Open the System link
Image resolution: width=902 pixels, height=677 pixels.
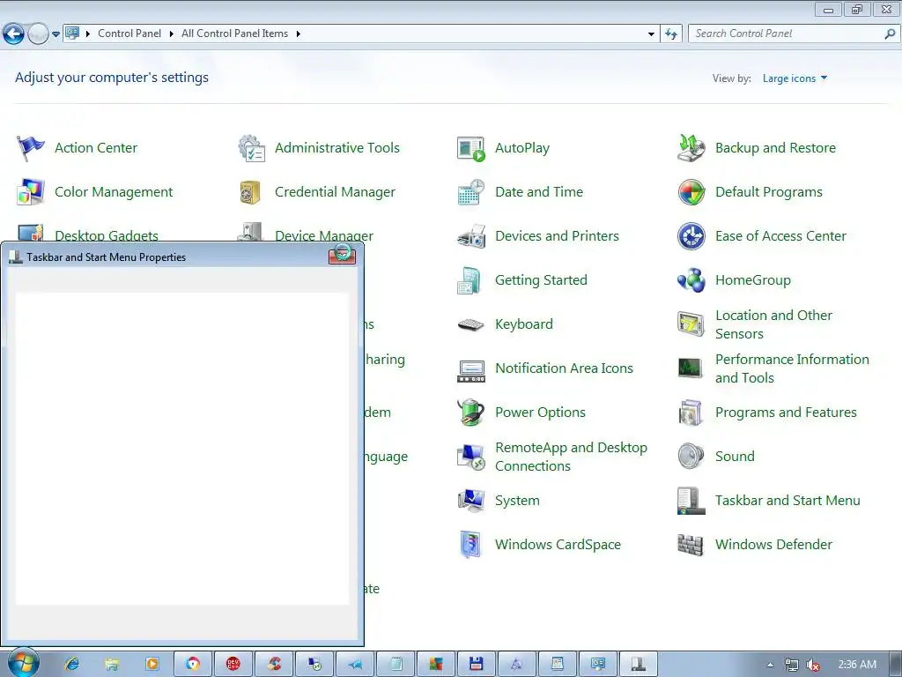[517, 501]
